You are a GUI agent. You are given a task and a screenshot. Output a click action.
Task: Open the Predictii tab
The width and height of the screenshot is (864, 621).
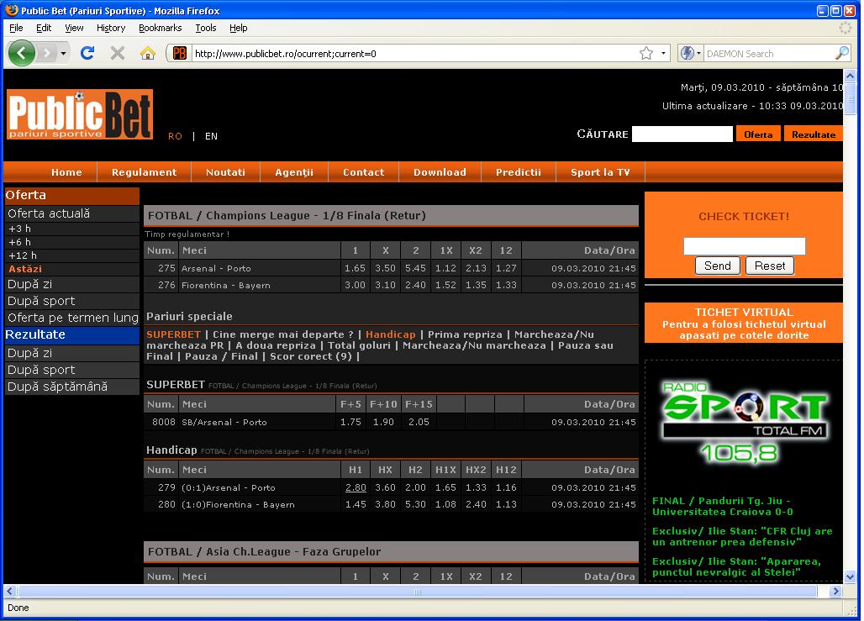tap(519, 172)
